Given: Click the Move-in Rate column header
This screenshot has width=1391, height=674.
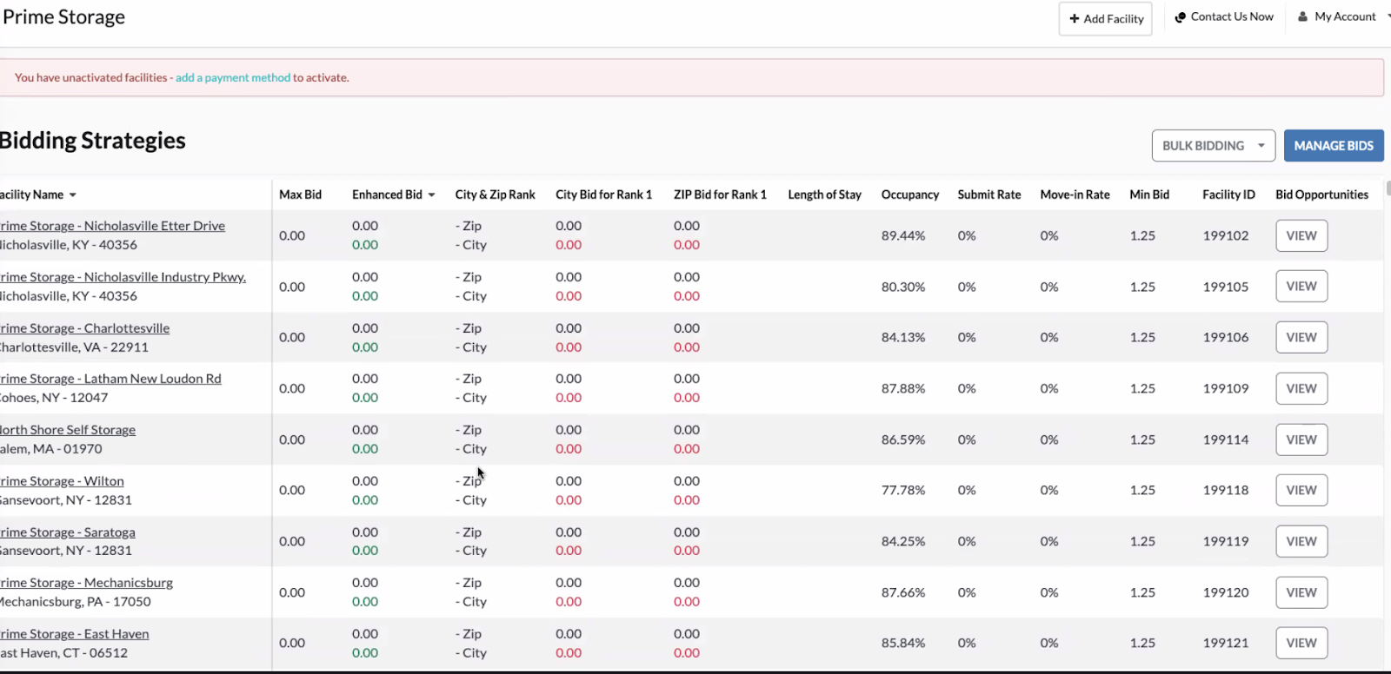Looking at the screenshot, I should click(x=1075, y=195).
